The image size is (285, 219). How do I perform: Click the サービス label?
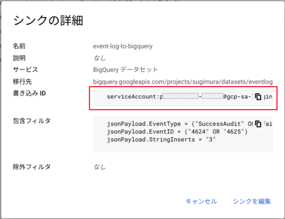(25, 70)
